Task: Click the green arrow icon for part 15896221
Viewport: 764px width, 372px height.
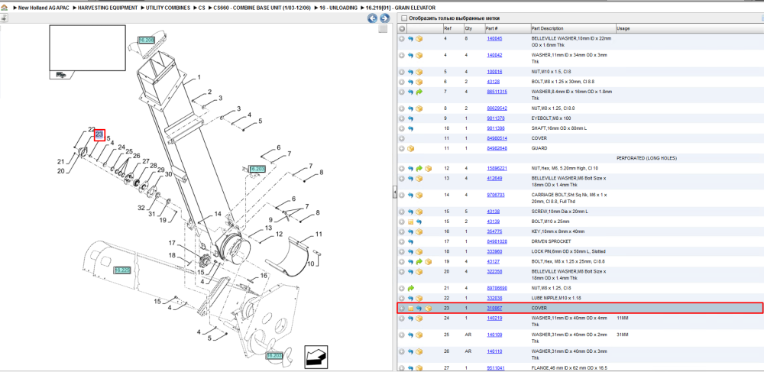Action: point(419,169)
